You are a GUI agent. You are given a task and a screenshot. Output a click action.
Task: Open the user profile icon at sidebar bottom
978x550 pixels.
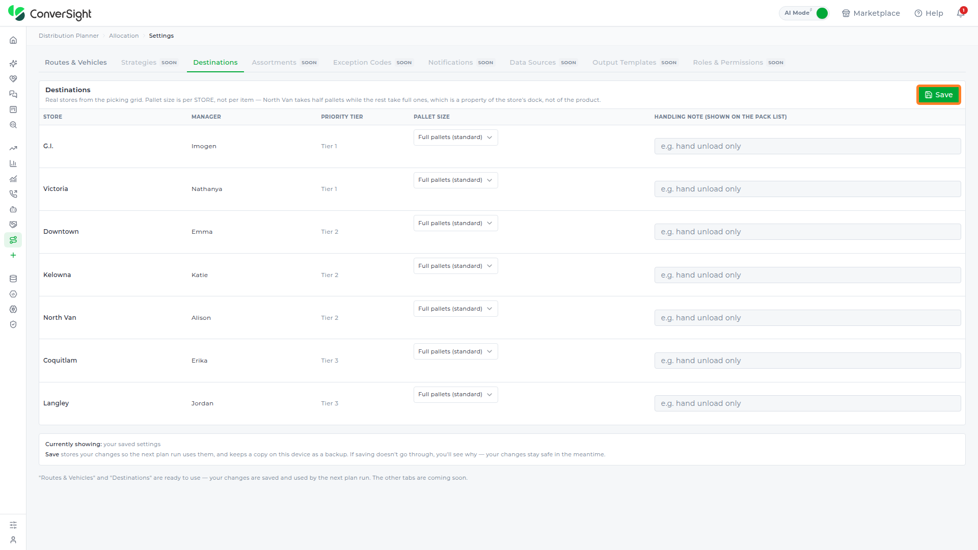[x=13, y=540]
